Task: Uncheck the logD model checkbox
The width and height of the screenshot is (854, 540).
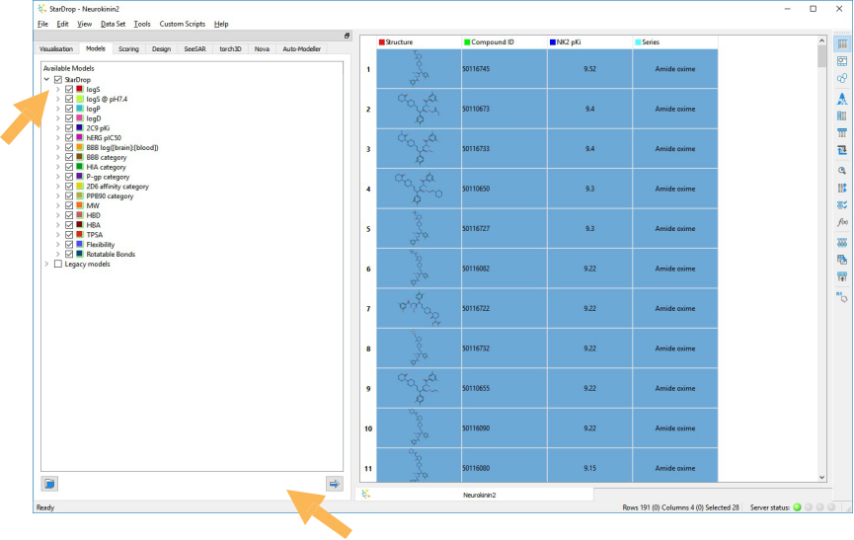Action: point(69,118)
